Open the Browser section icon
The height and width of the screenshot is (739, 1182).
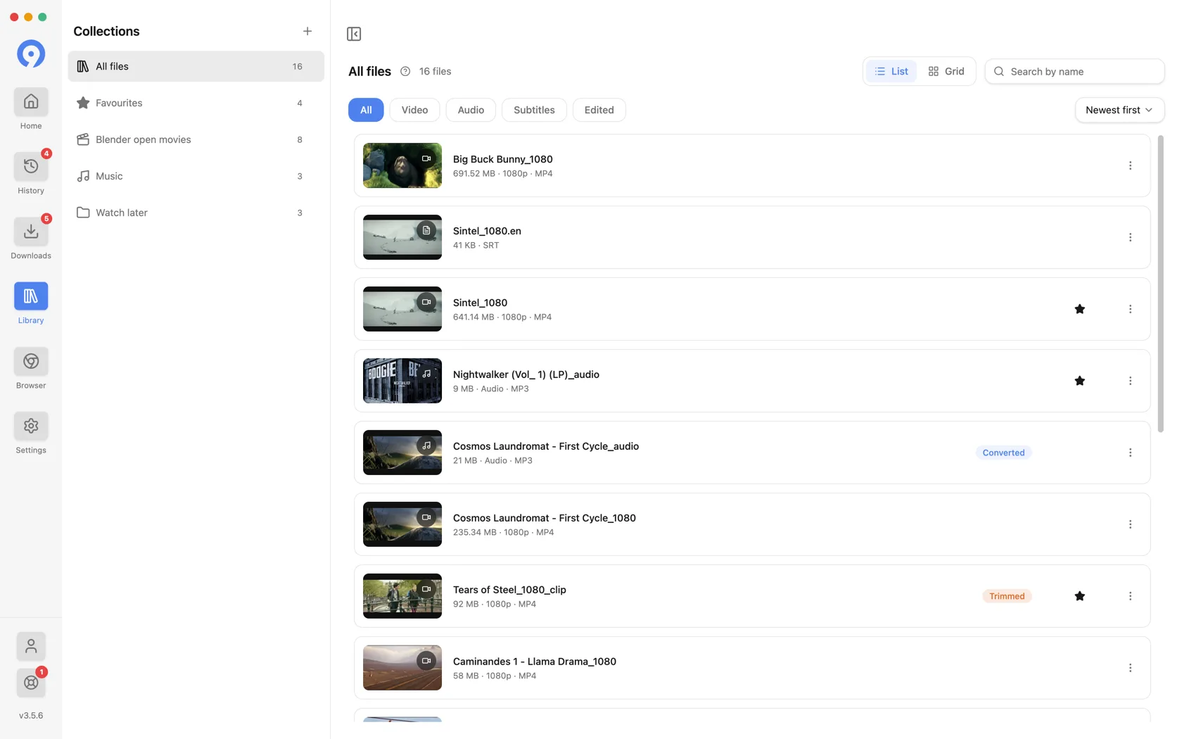31,361
